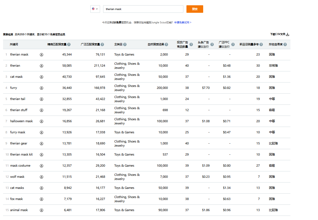This screenshot has height=220, width=318.
Task: Click the exact search volume value 45,344
Action: [x=67, y=55]
